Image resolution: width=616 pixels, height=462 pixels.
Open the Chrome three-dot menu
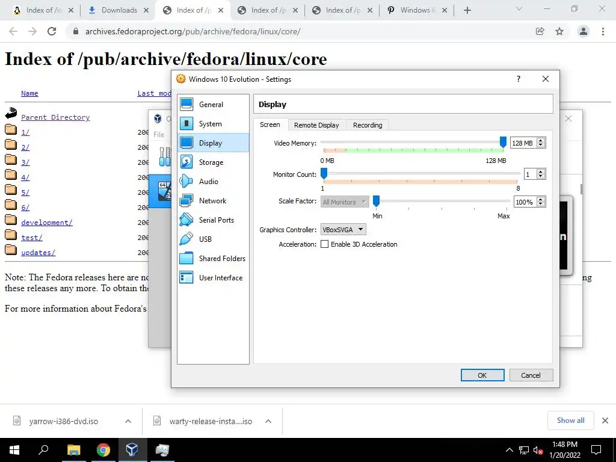[x=603, y=31]
